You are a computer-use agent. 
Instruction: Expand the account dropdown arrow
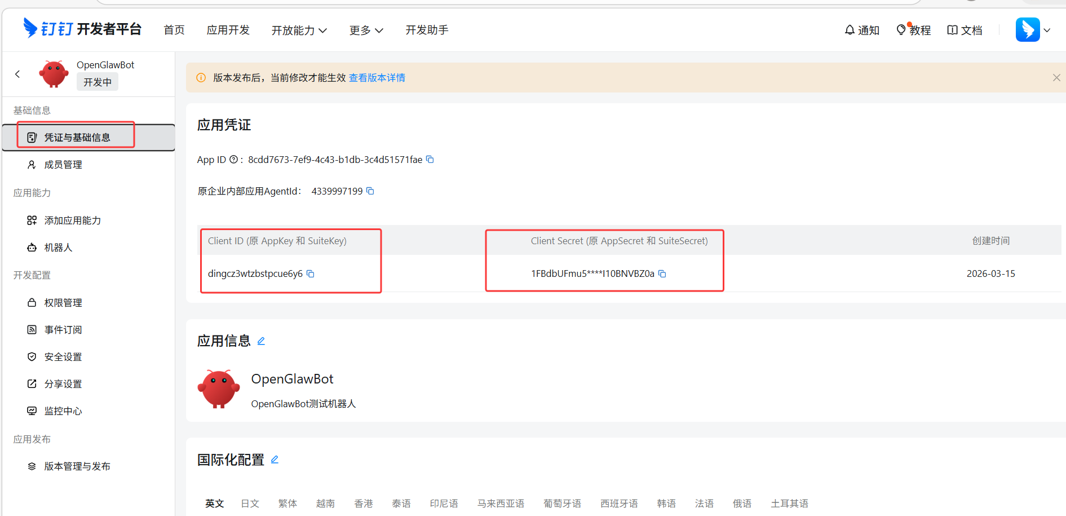click(x=1047, y=30)
